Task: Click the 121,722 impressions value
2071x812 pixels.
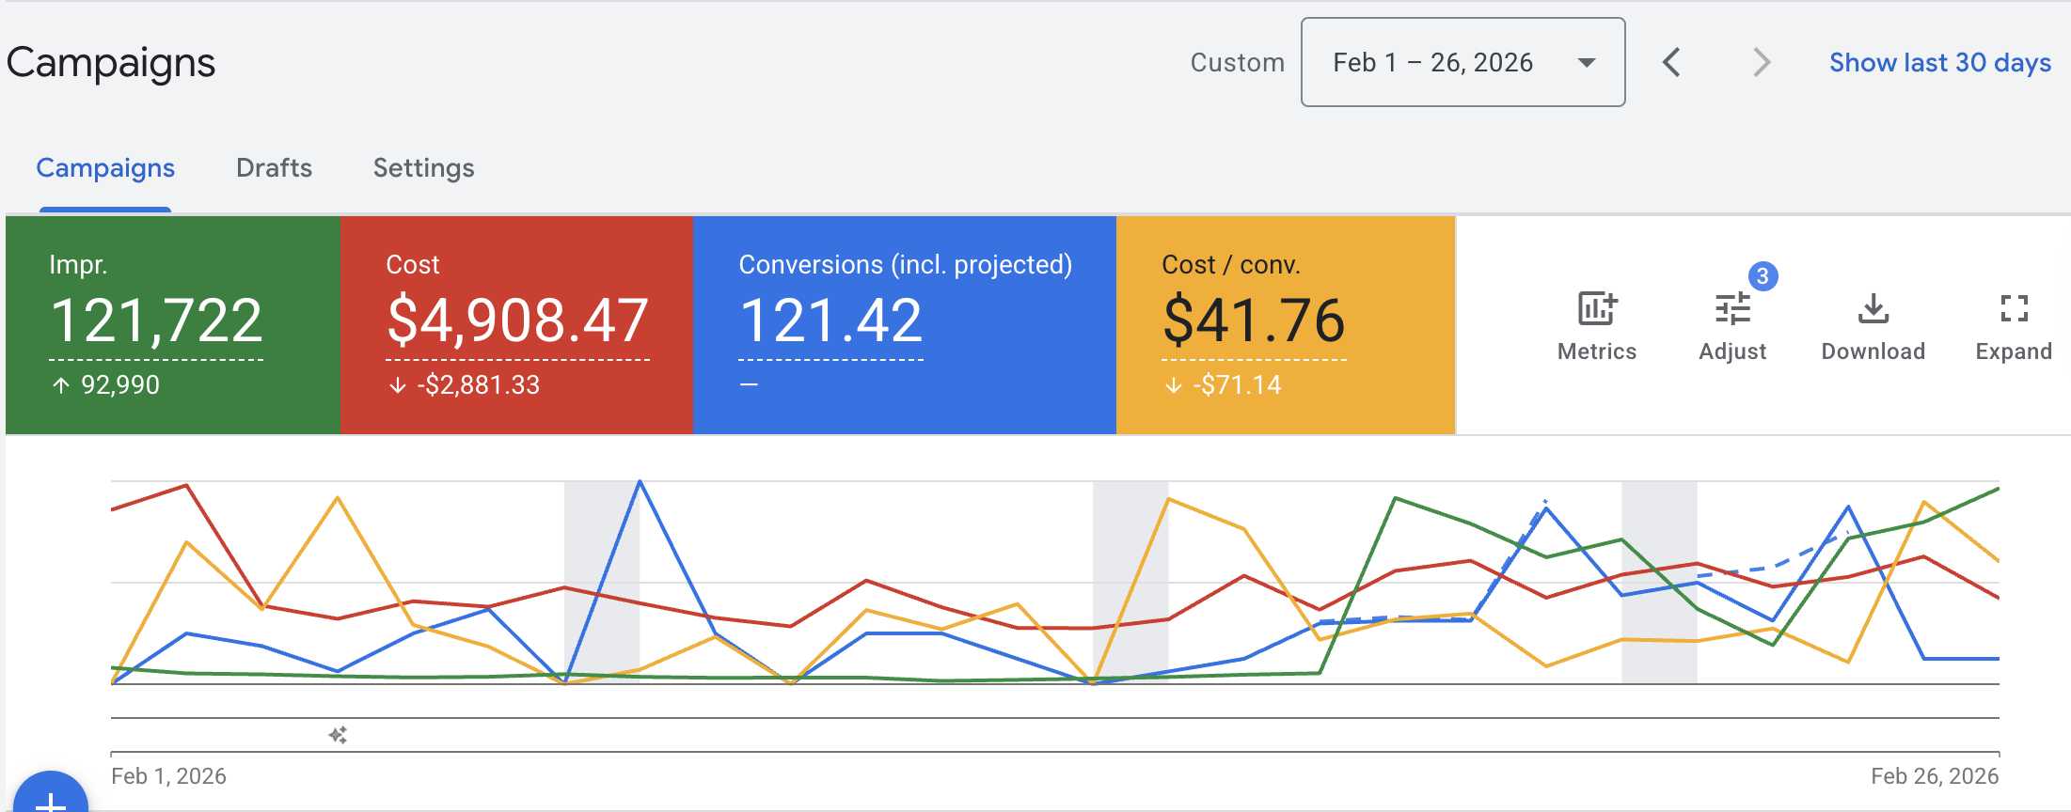Action: coord(156,321)
